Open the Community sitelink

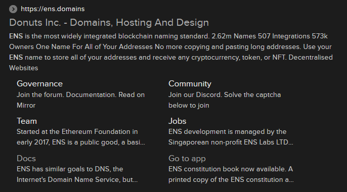[x=190, y=84]
